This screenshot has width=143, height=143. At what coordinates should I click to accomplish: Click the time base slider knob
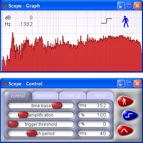click(x=57, y=105)
